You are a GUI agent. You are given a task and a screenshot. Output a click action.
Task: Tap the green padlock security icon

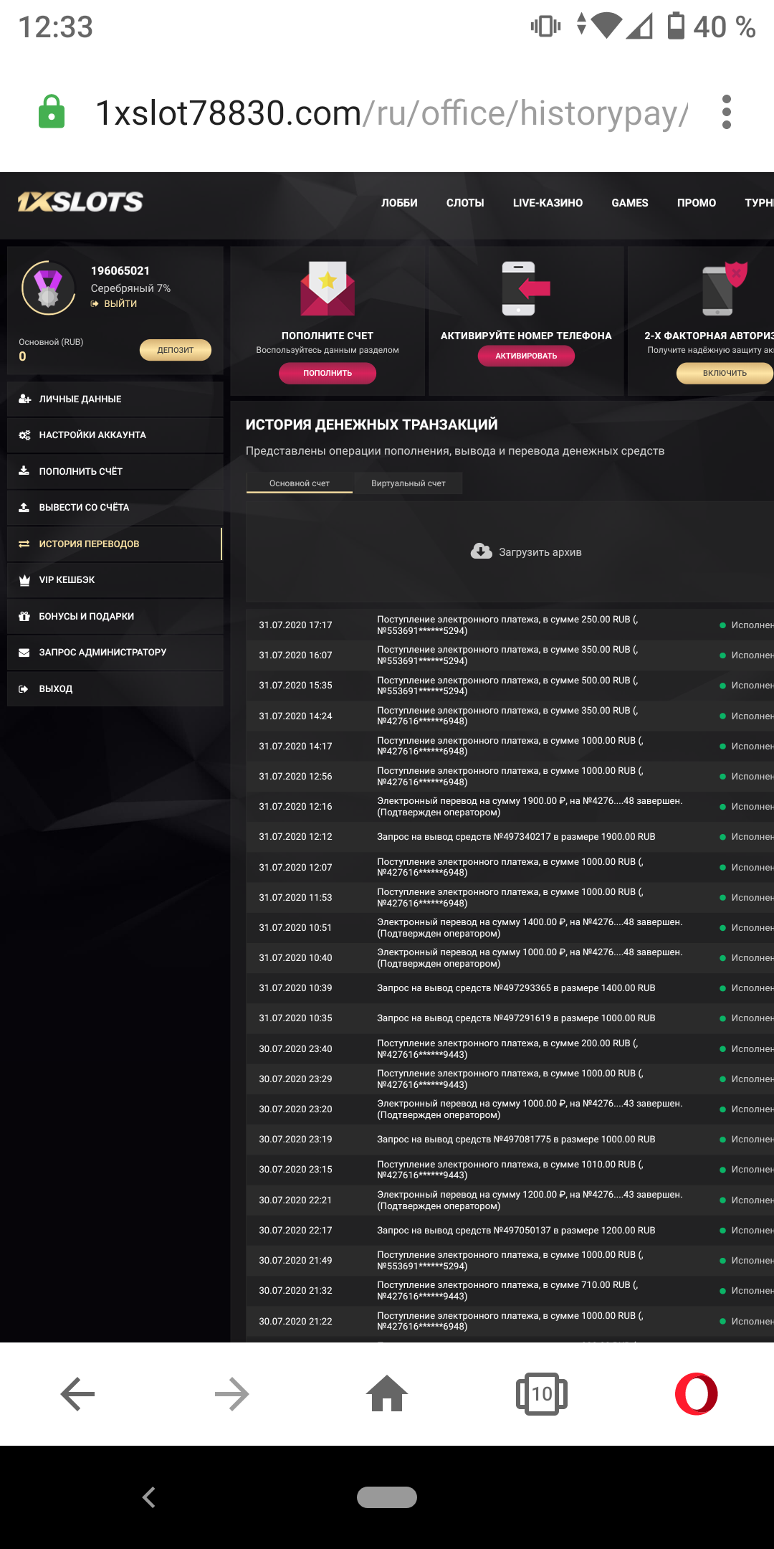coord(51,112)
